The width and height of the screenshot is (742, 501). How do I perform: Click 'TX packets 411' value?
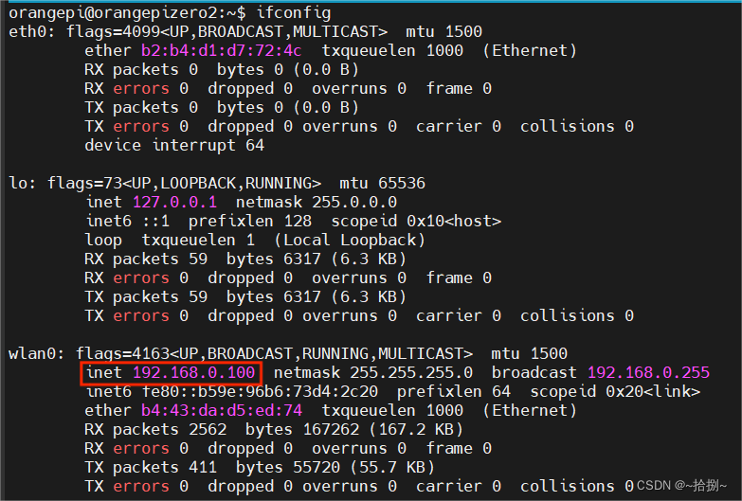point(151,467)
